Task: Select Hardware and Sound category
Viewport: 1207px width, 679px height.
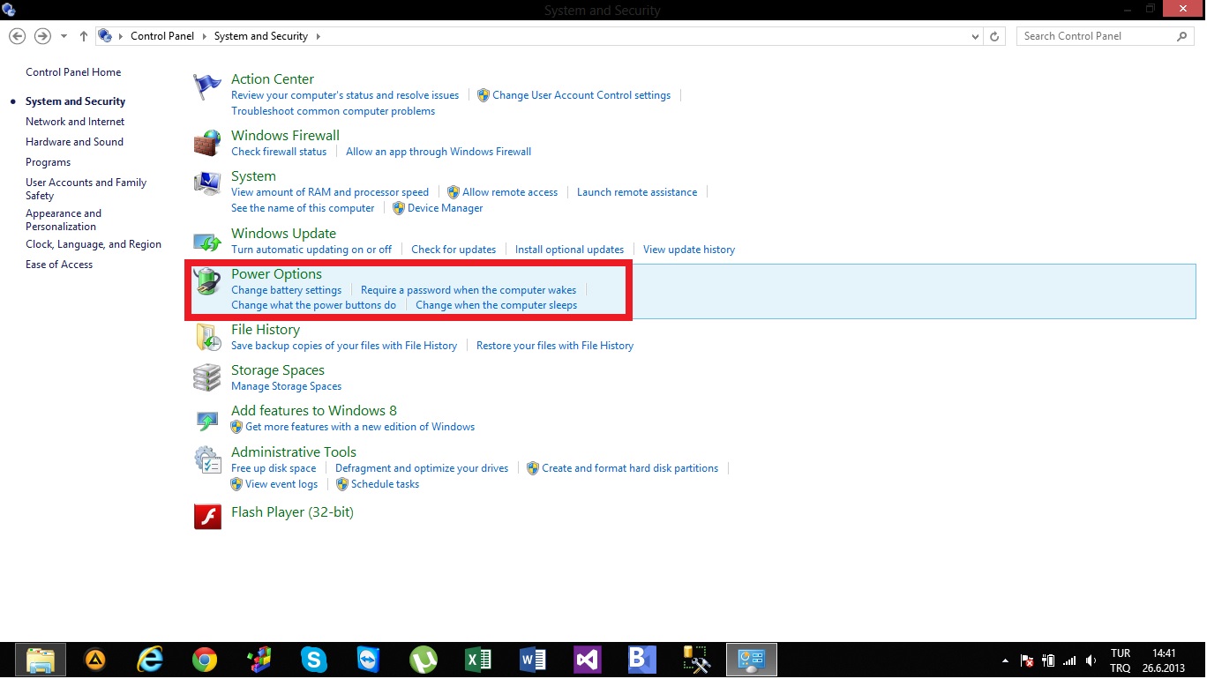Action: [74, 142]
